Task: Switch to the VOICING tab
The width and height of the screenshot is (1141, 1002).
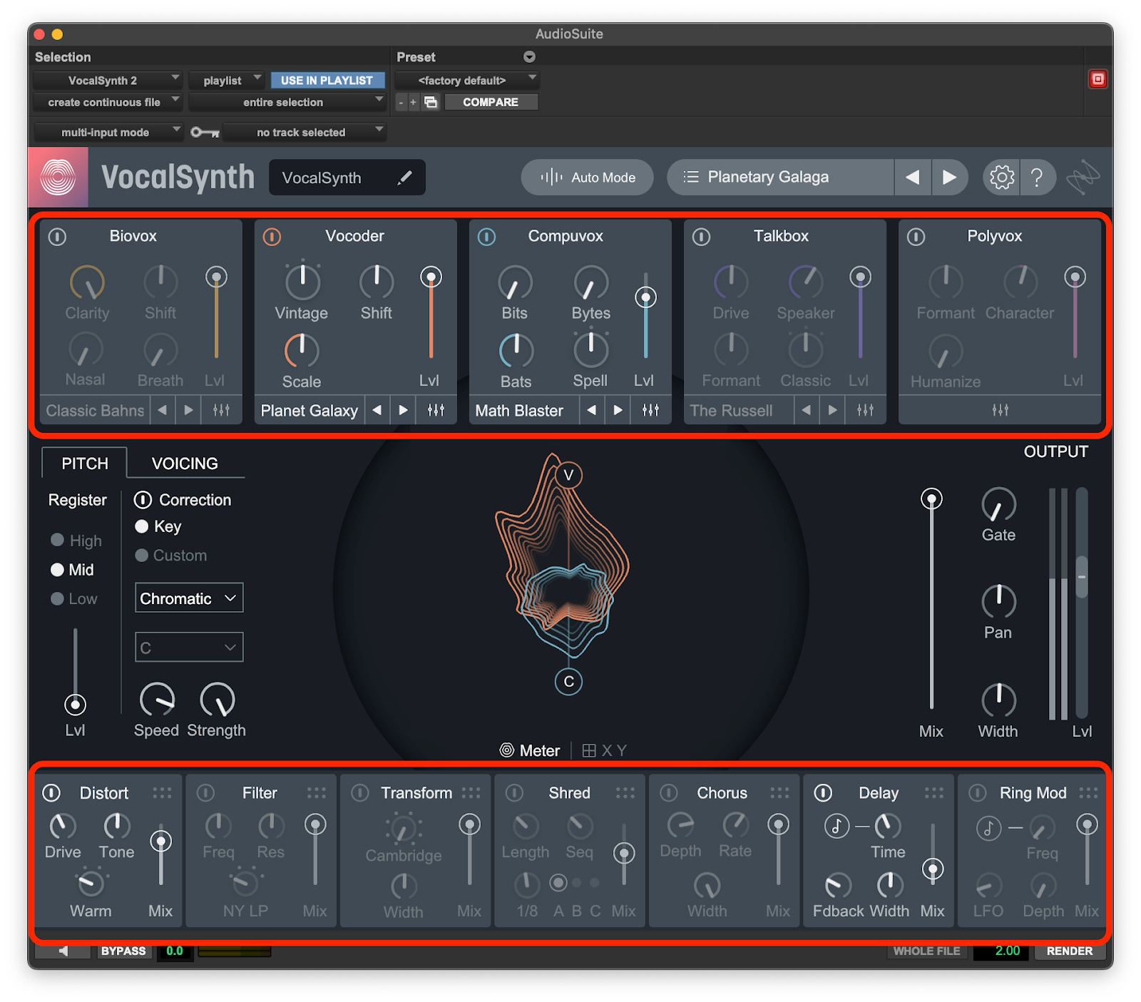Action: (x=185, y=464)
